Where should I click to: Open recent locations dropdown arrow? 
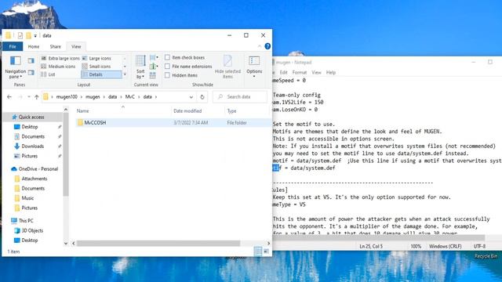click(x=29, y=97)
